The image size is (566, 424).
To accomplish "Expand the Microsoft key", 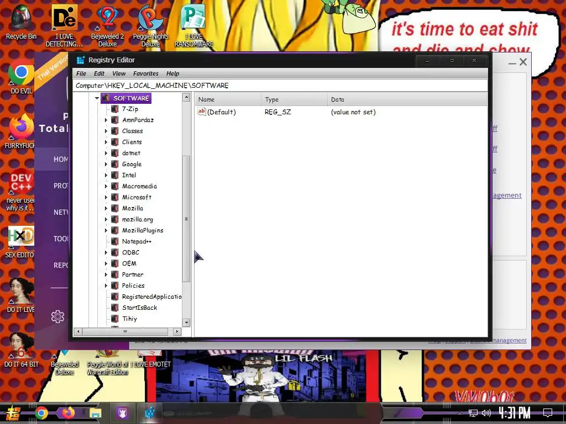I will 106,197.
